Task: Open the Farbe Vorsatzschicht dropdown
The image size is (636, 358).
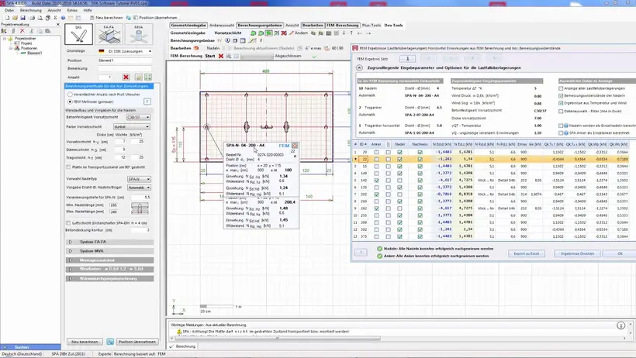Action: [132, 127]
